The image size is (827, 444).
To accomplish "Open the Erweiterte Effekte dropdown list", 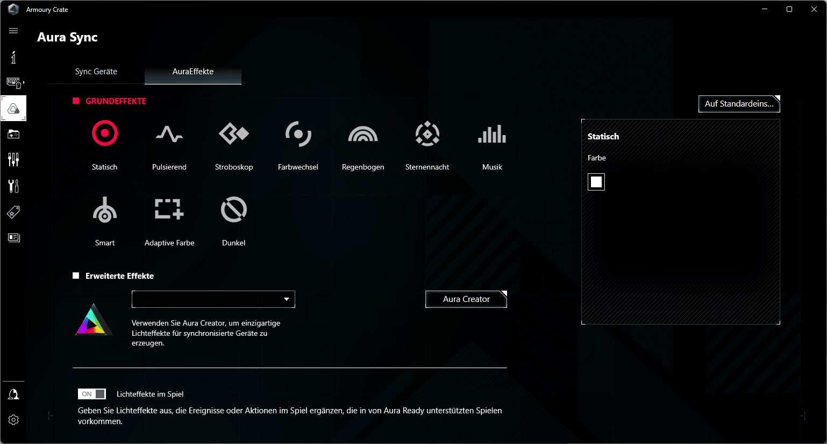I will click(x=213, y=299).
